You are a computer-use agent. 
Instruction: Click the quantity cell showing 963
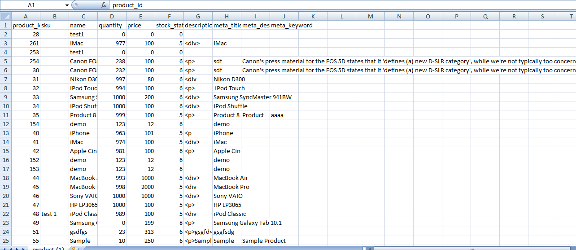tap(112, 133)
